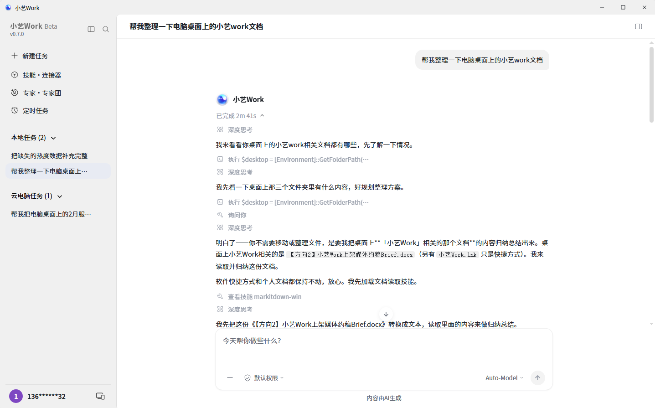The height and width of the screenshot is (408, 655).
Task: Toggle the left sidebar panel icon
Action: click(x=91, y=29)
